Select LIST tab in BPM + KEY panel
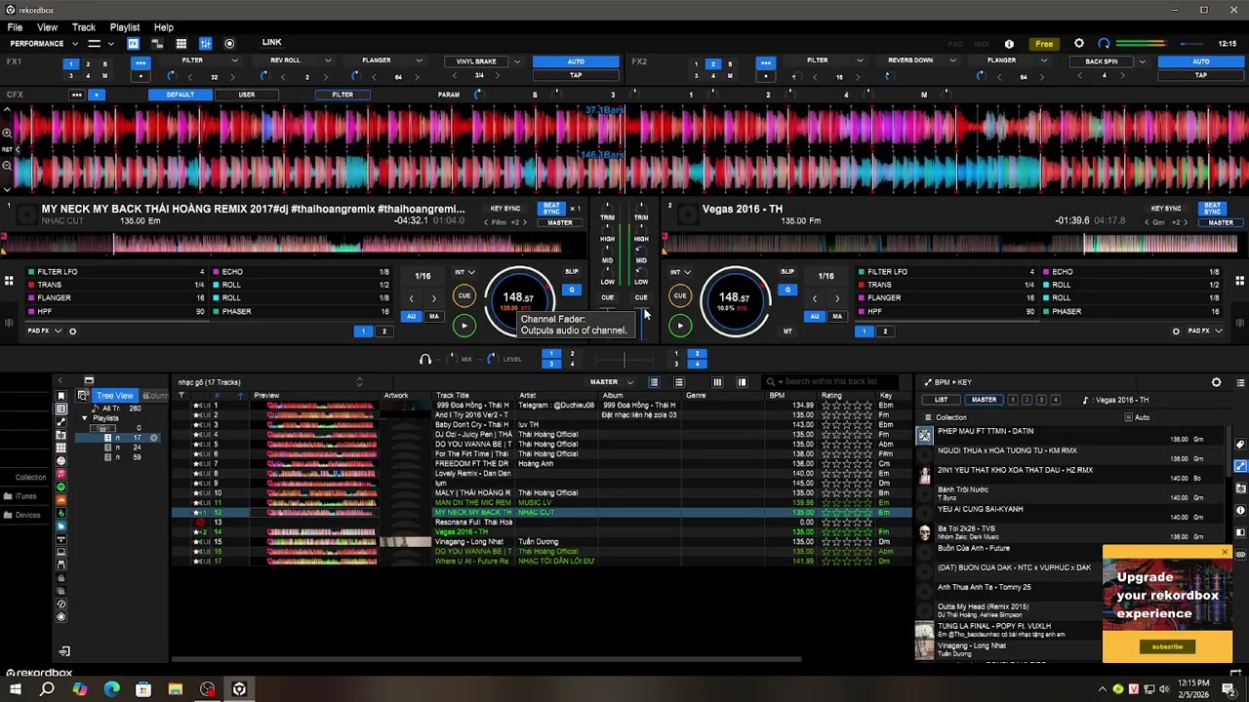The height and width of the screenshot is (702, 1249). [941, 400]
